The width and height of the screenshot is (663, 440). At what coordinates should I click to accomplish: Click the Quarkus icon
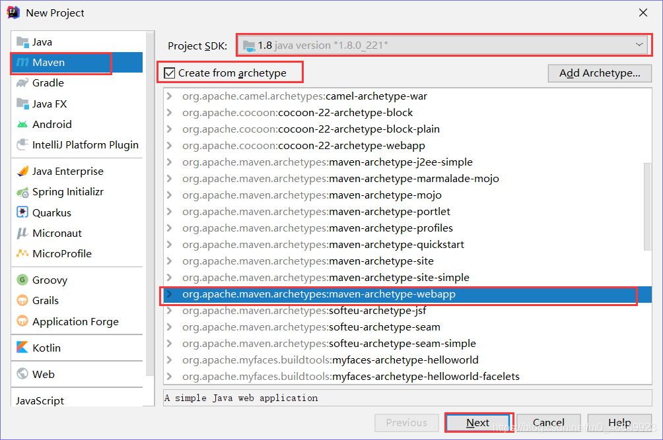[x=22, y=212]
